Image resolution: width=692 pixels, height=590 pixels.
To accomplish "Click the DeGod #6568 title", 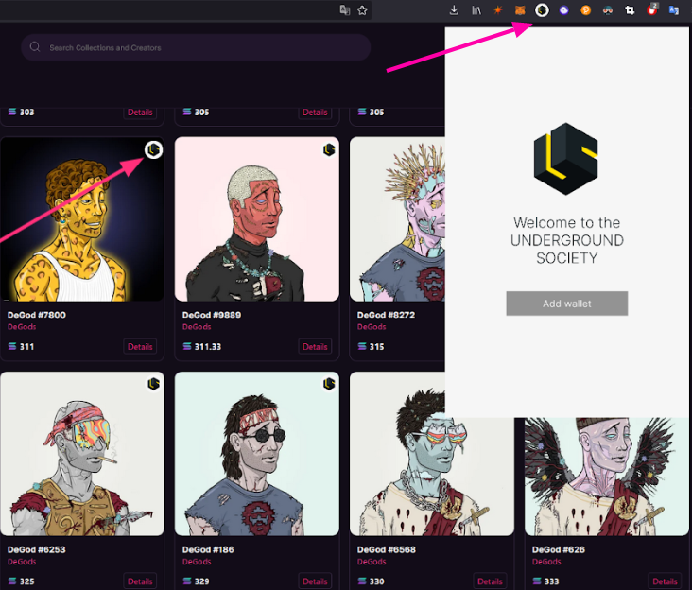I will (386, 549).
